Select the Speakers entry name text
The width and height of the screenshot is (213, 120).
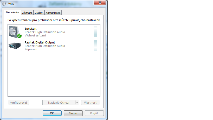click(x=31, y=29)
